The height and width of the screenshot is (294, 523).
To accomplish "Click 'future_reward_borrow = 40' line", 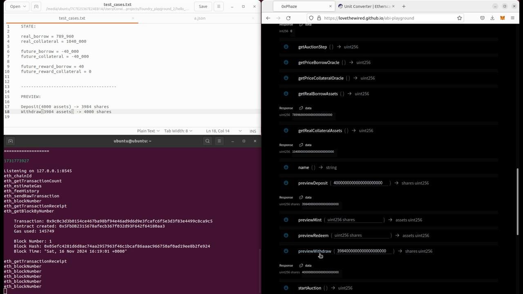I will coord(52,67).
